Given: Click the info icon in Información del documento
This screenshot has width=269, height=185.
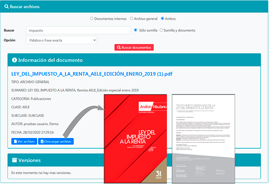Looking at the screenshot, I should click(14, 60).
